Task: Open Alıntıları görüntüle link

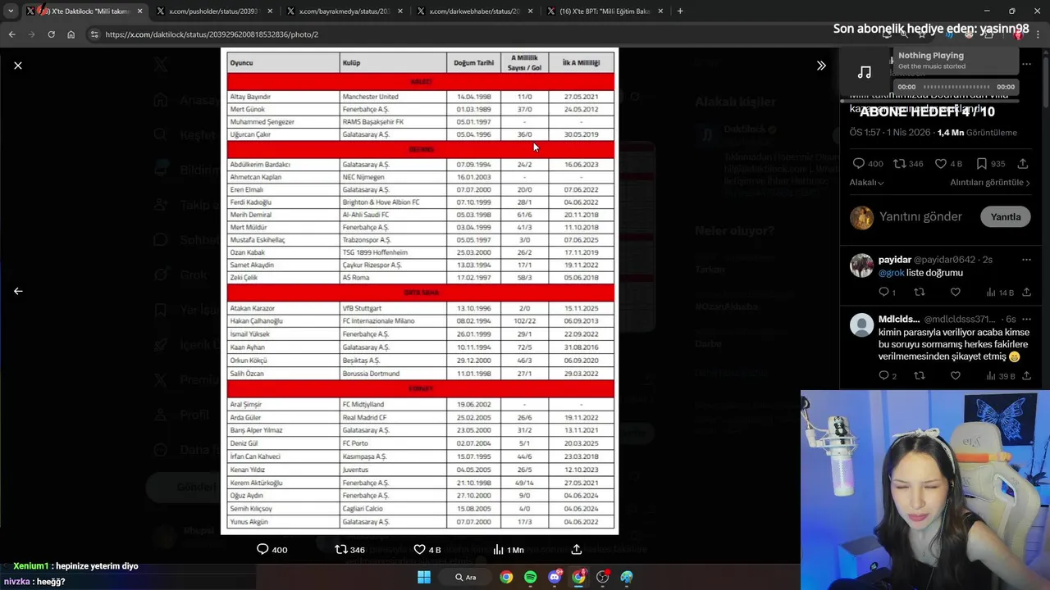Action: click(x=989, y=182)
